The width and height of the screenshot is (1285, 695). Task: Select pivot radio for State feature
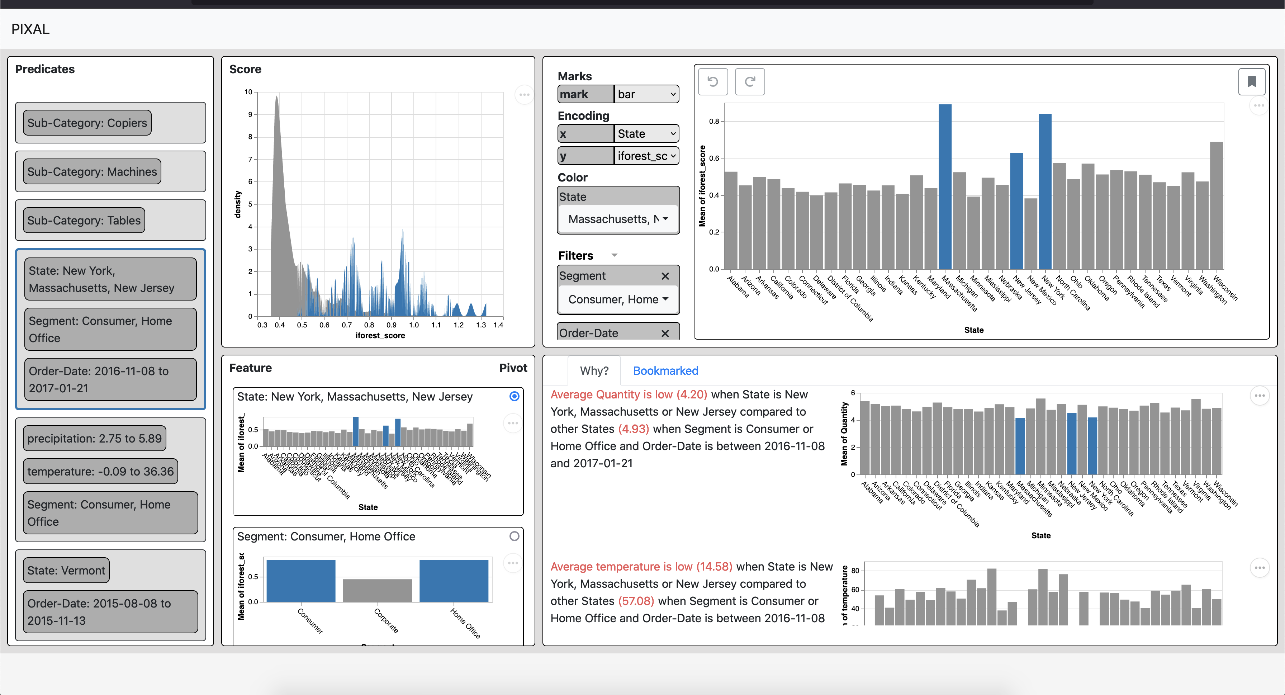coord(514,396)
